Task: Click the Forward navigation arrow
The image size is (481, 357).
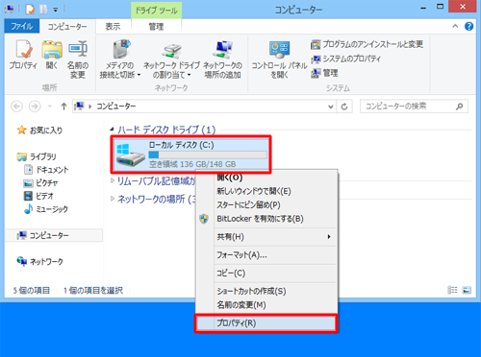Action: click(x=35, y=107)
